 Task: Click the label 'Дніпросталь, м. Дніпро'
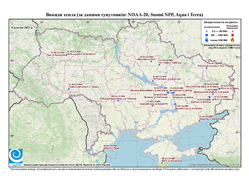181,90
